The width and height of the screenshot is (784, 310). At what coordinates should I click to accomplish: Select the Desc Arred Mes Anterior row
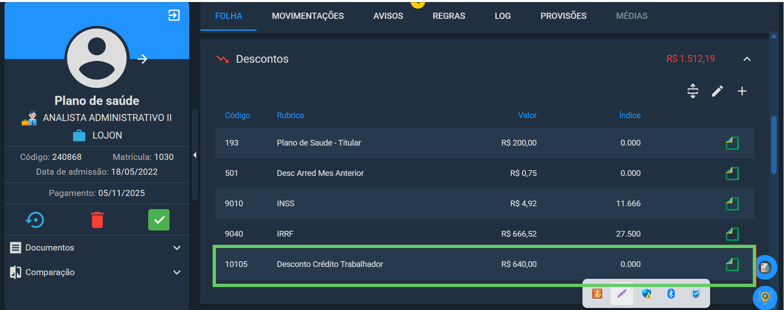pos(485,173)
